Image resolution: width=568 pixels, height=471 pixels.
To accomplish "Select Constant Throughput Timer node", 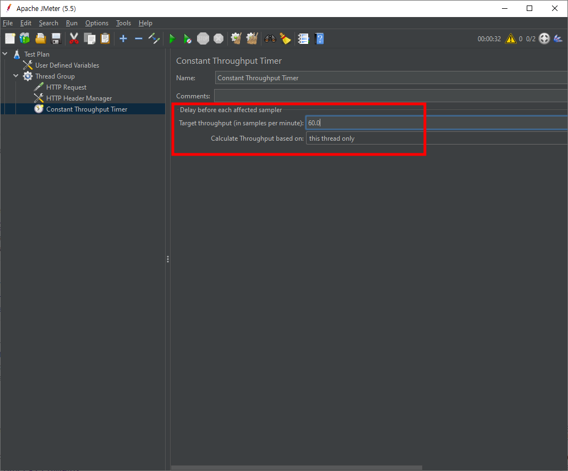I will tap(86, 109).
